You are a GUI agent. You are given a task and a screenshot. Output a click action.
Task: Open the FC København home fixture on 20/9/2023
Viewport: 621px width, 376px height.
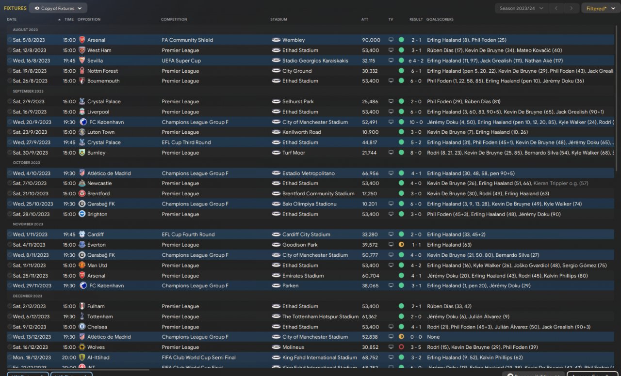click(x=310, y=122)
